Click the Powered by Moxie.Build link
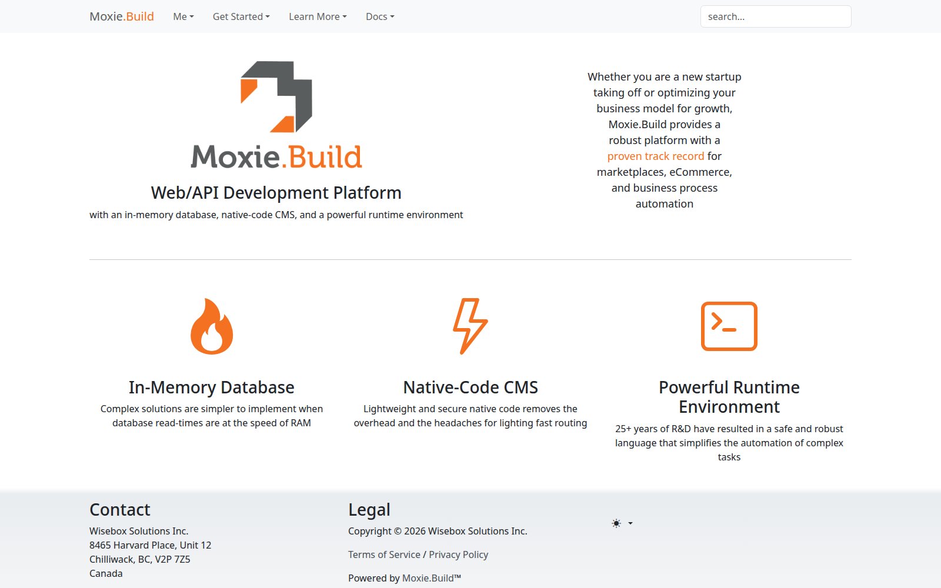 [x=432, y=578]
